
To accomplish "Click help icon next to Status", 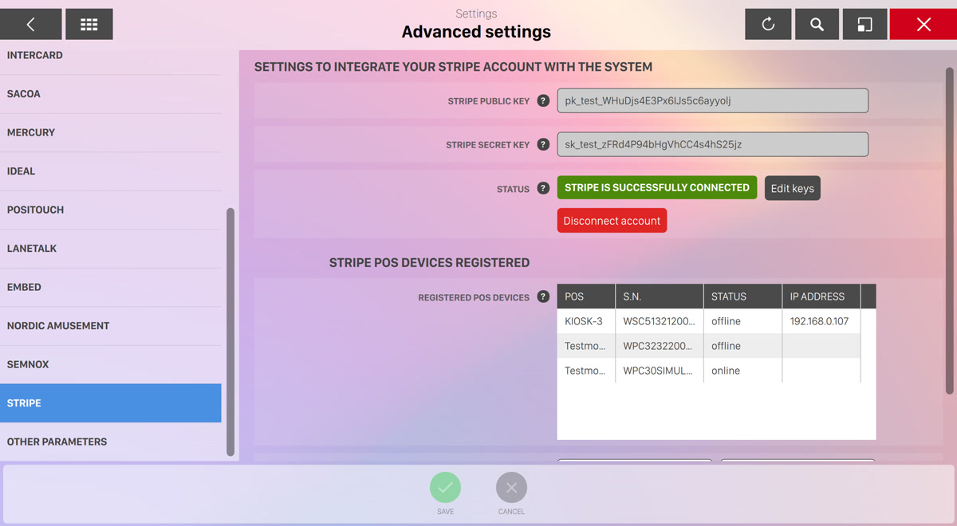I will [543, 189].
